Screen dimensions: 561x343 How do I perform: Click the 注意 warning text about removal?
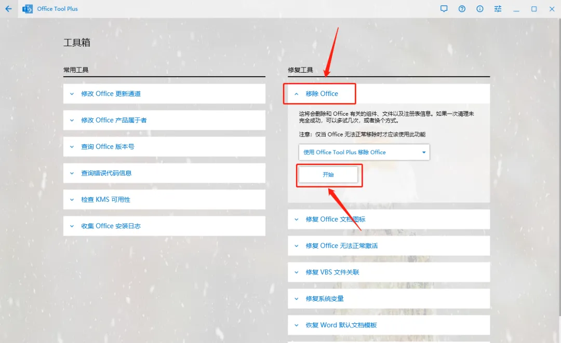(362, 134)
